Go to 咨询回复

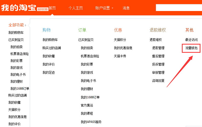[x=158, y=81]
